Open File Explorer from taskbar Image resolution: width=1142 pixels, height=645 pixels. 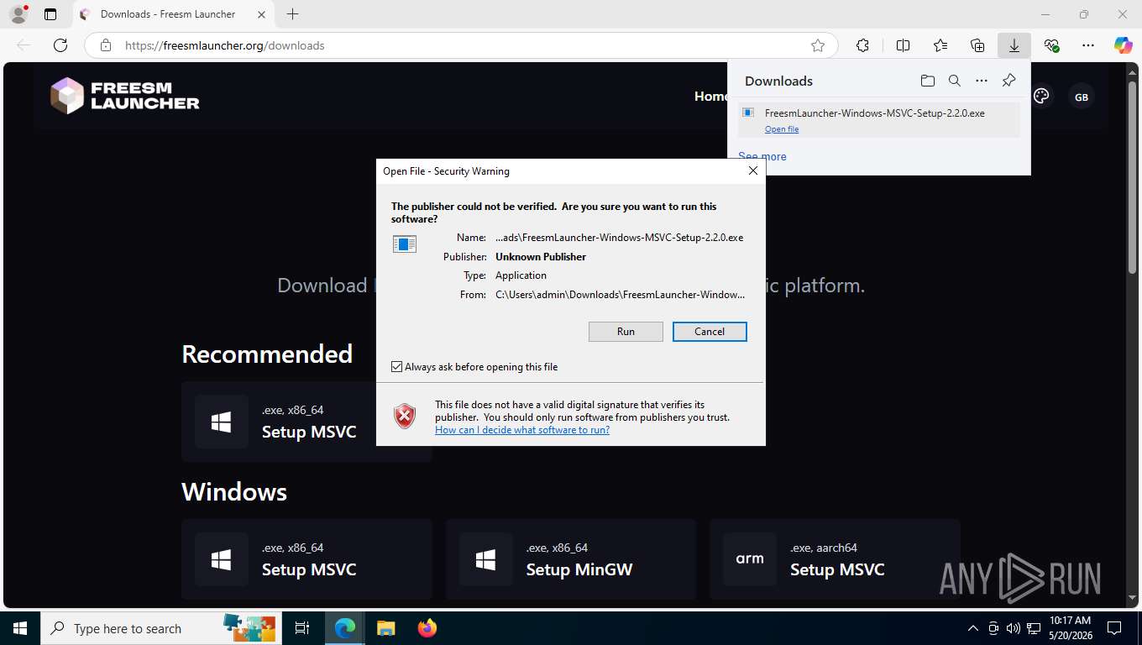(x=385, y=628)
